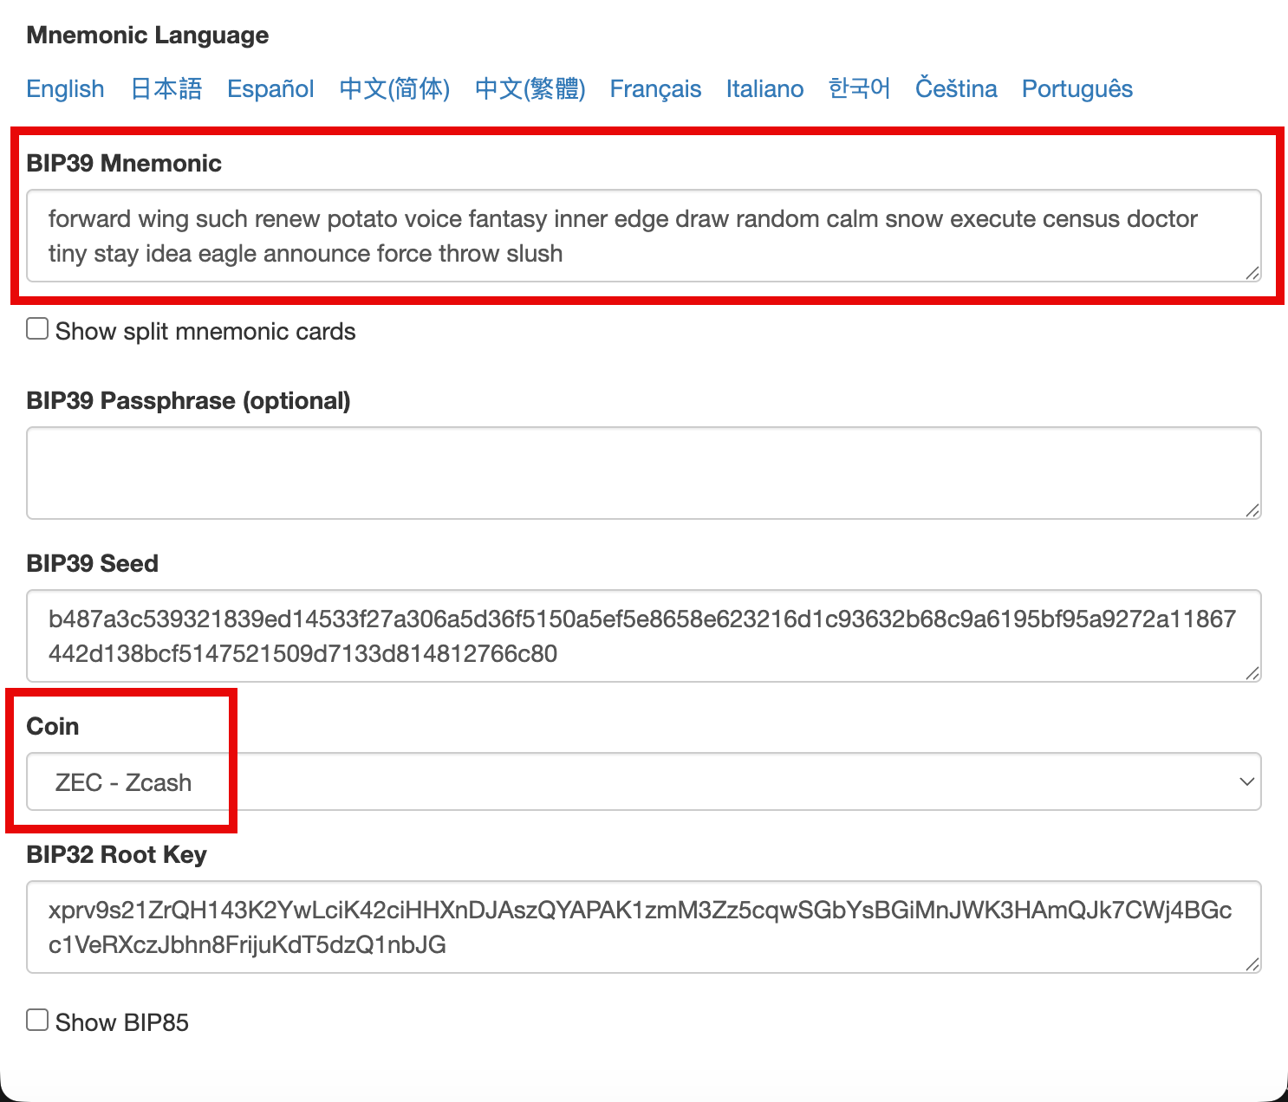
Task: Select 中文(繁體) language link
Action: pos(530,89)
